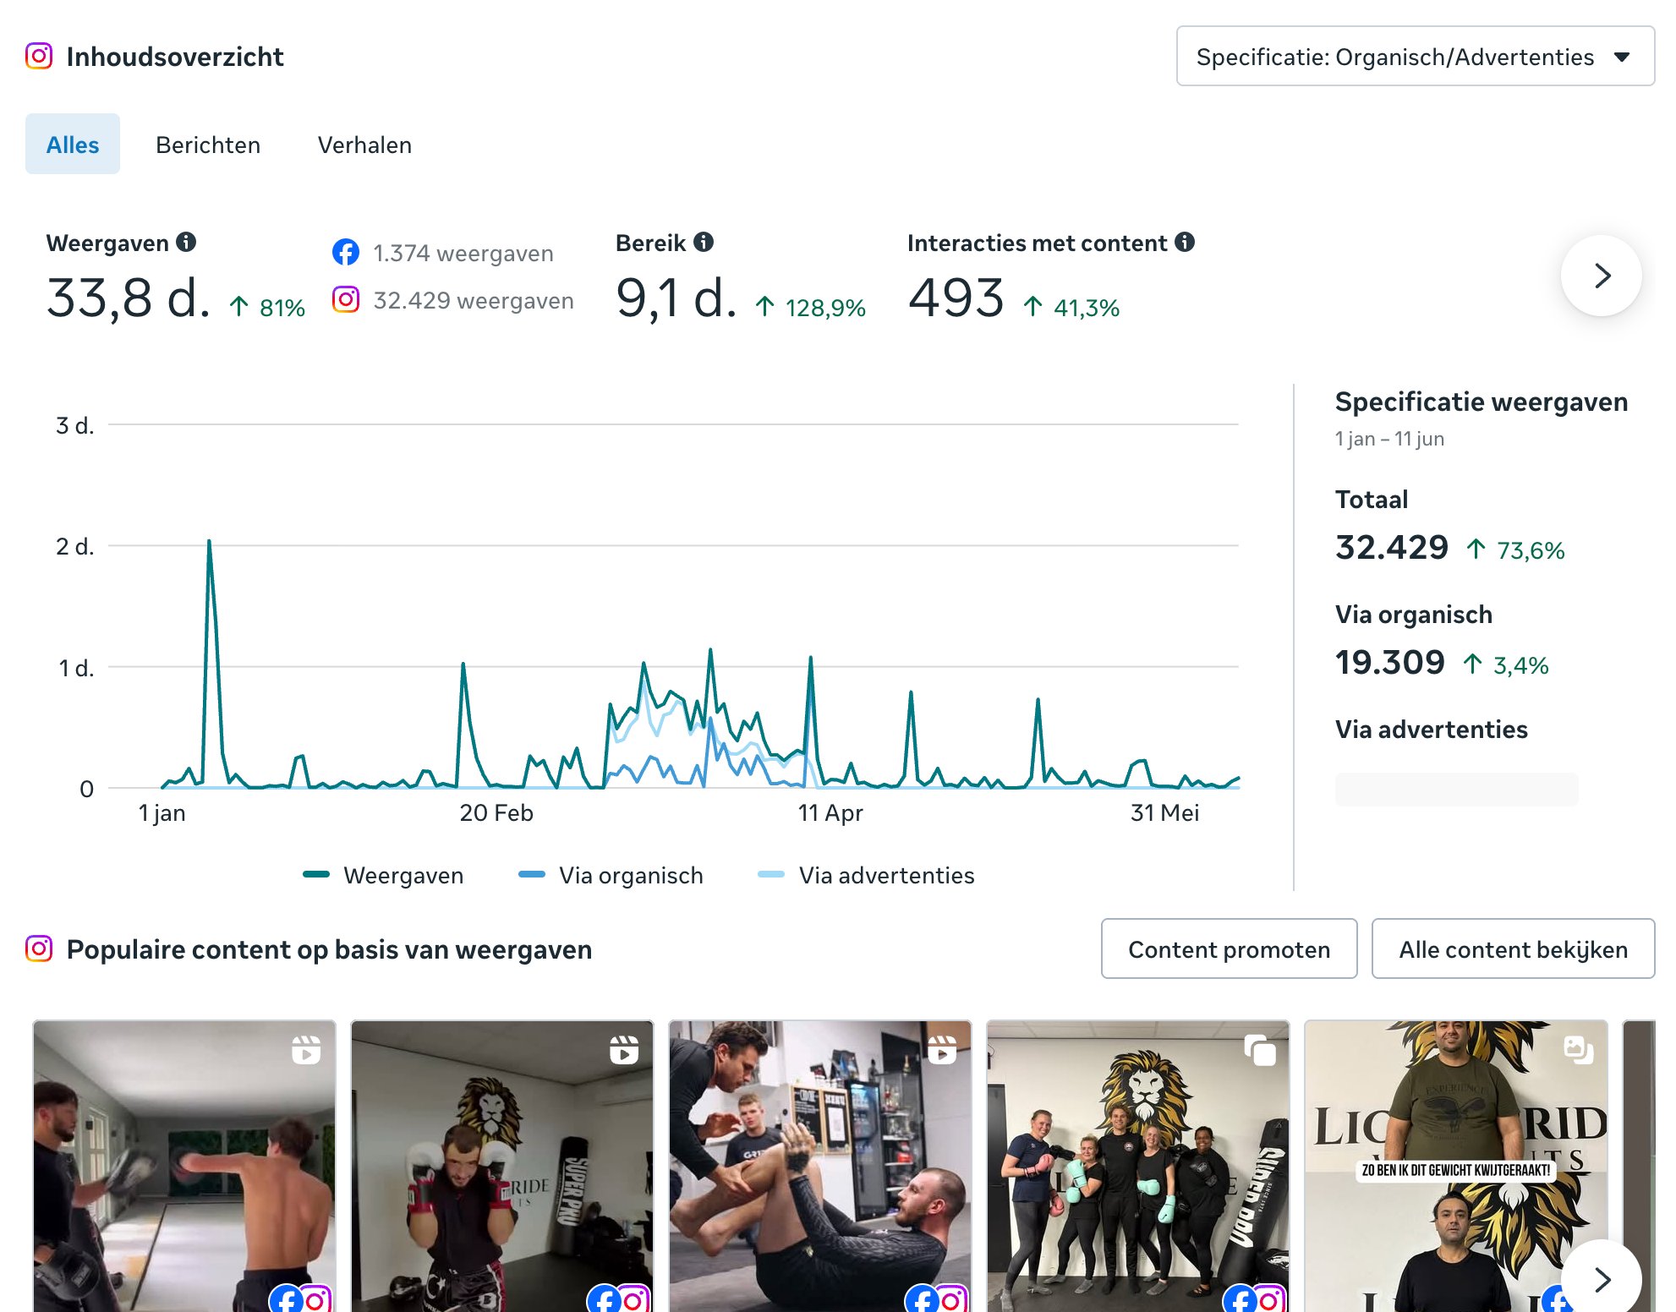Viewport: 1676px width, 1312px height.
Task: Open the boxer with lion logo thumbnail
Action: pyautogui.click(x=502, y=1166)
